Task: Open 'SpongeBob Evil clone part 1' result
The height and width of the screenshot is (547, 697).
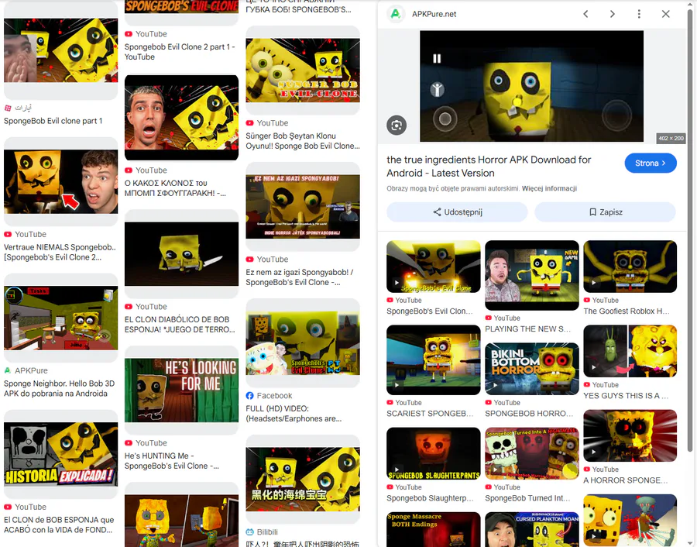Action: (53, 121)
